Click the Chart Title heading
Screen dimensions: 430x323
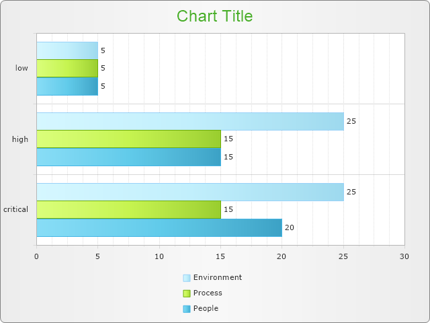tap(215, 16)
